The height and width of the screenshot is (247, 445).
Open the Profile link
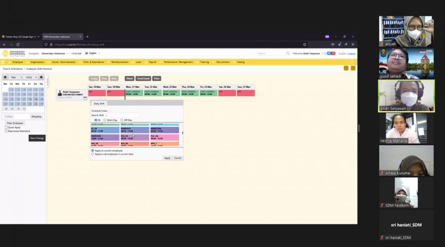point(342,53)
